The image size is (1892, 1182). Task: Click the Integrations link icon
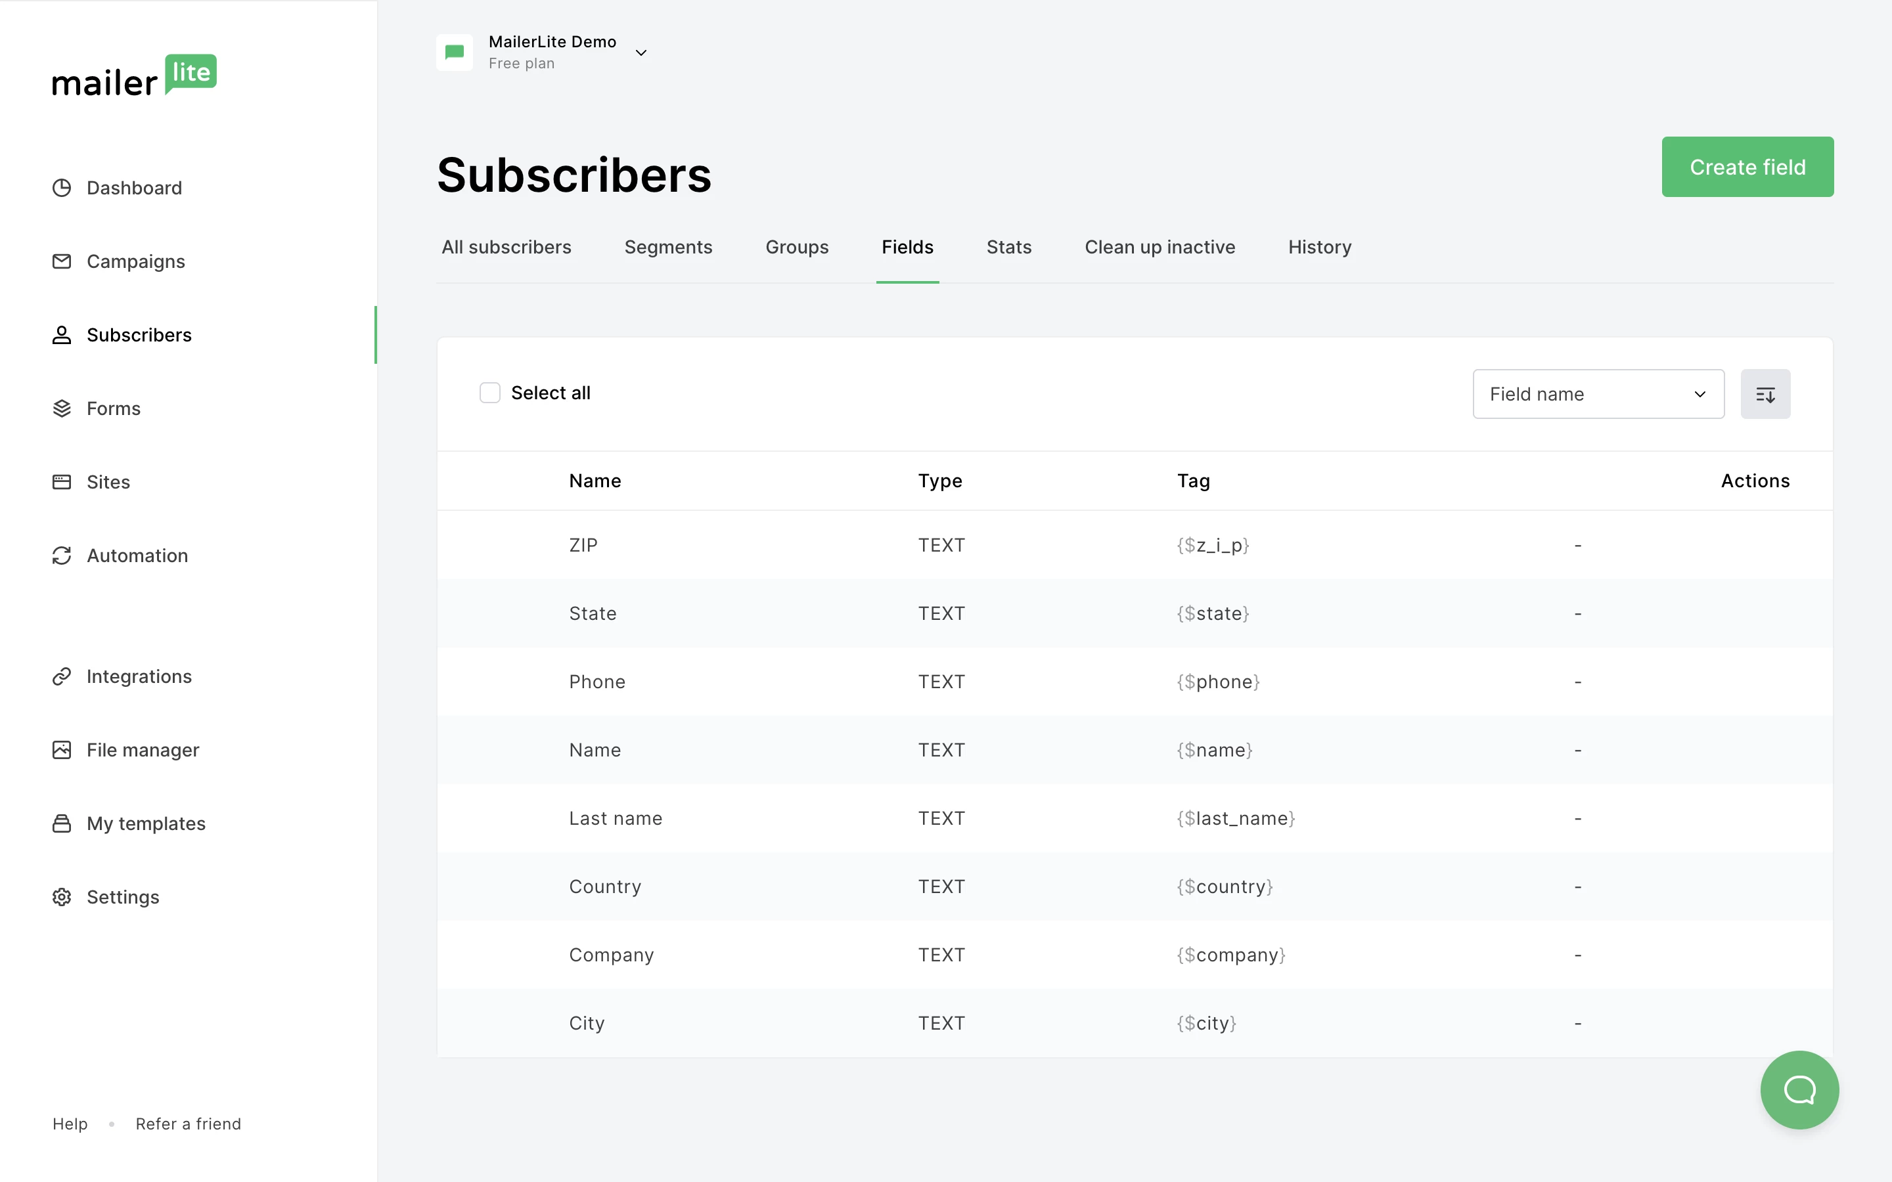coord(62,676)
